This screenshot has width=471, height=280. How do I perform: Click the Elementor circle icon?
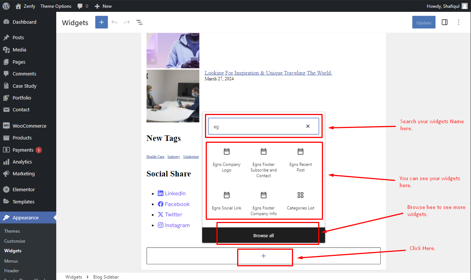6,189
